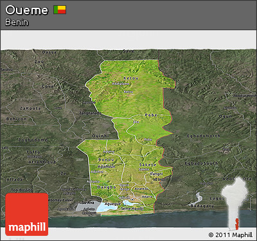Click the 'Atlantique' region label

(42, 162)
